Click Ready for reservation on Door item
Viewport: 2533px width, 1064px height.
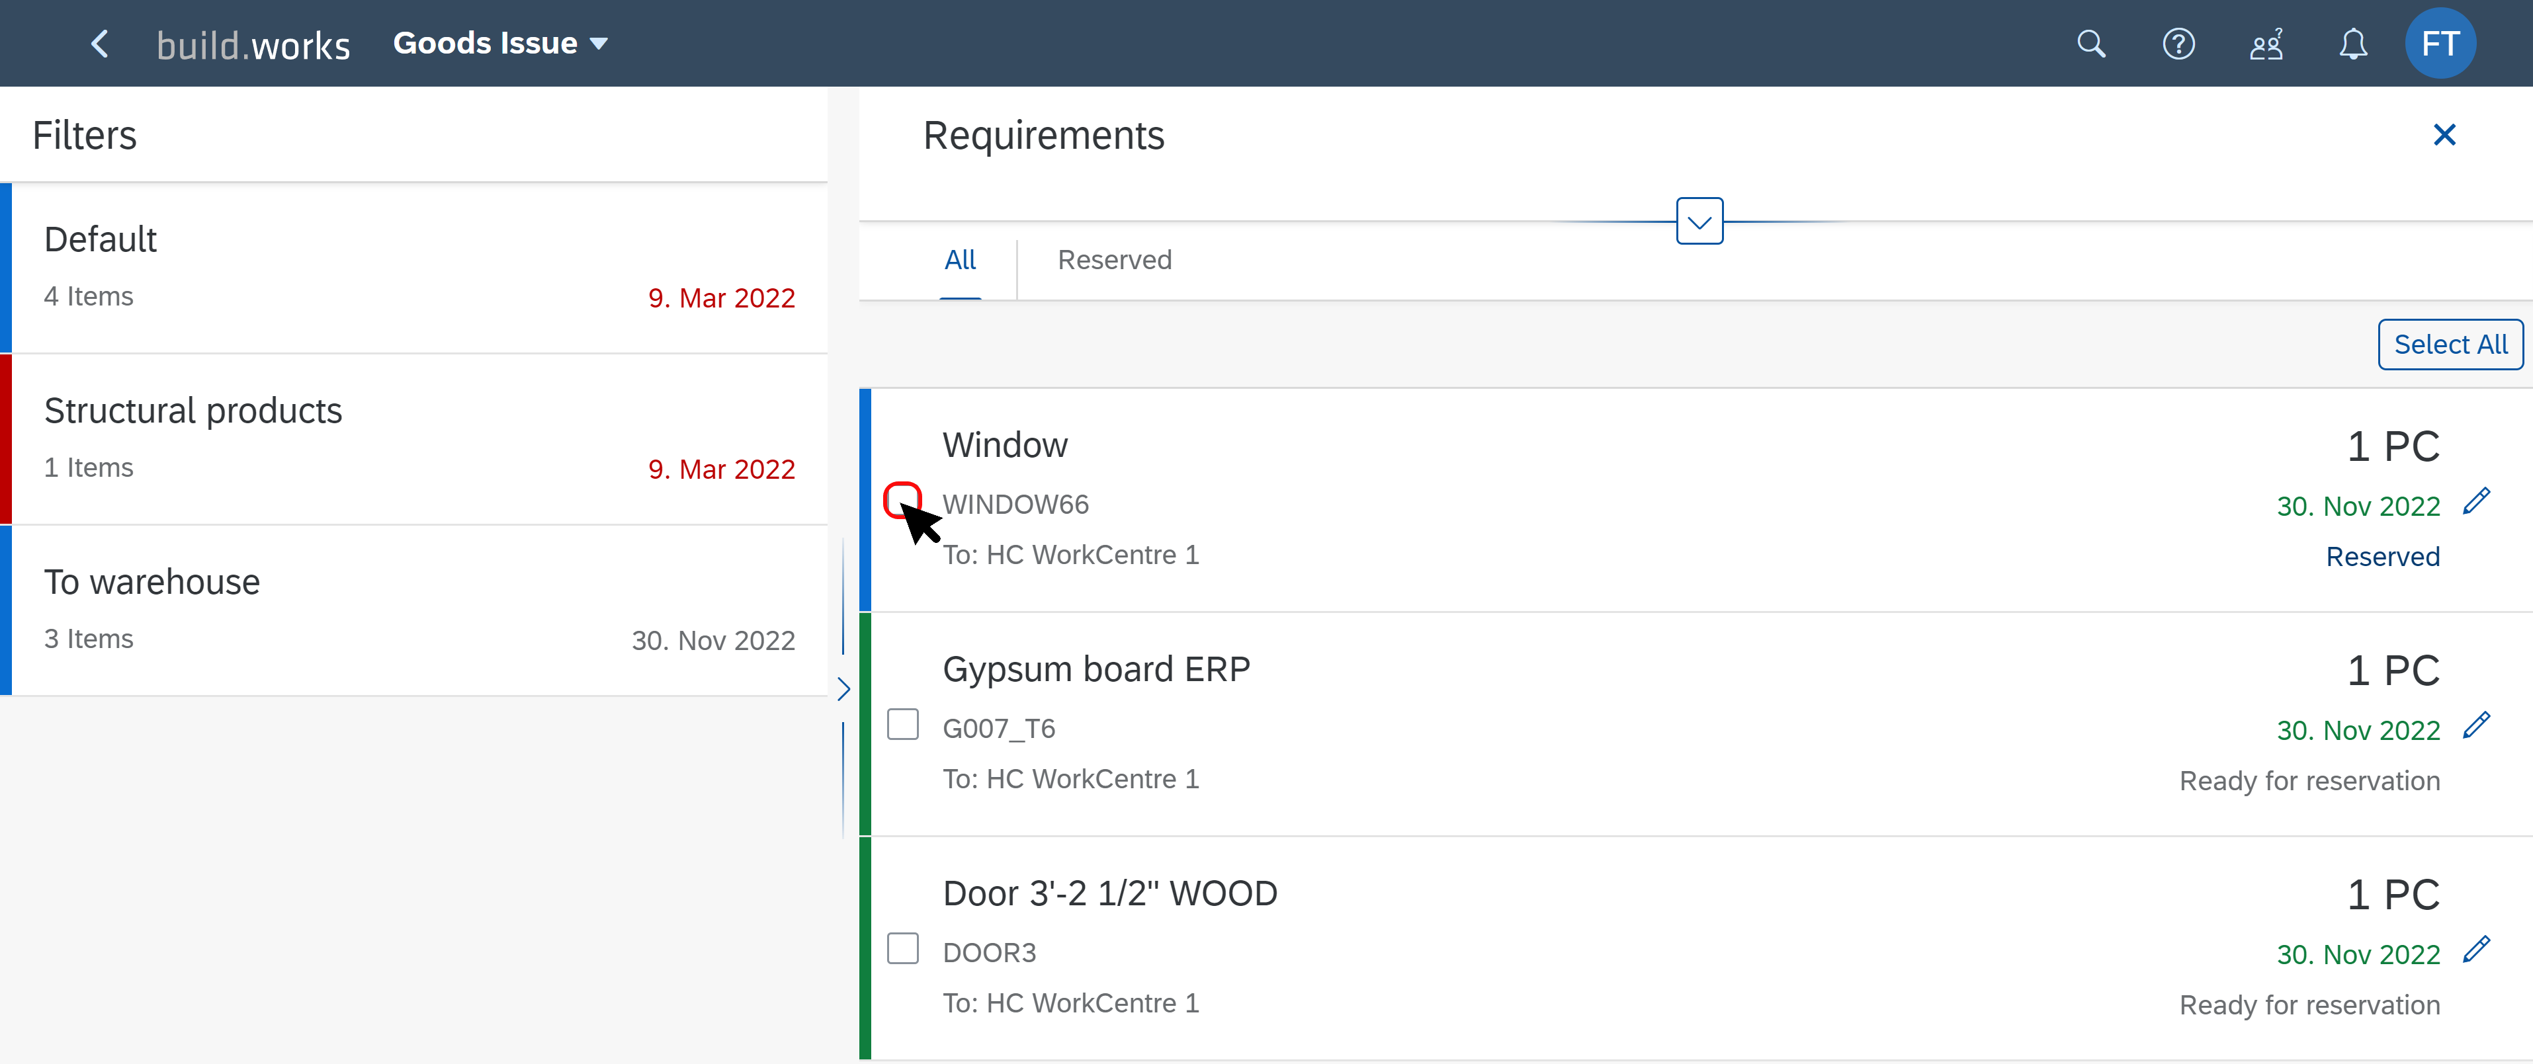[x=2309, y=1005]
